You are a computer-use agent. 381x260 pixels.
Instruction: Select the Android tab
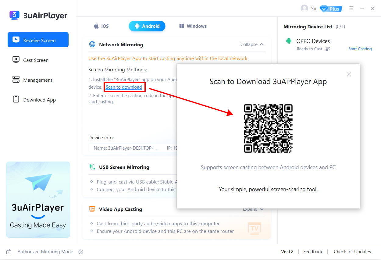click(x=147, y=26)
